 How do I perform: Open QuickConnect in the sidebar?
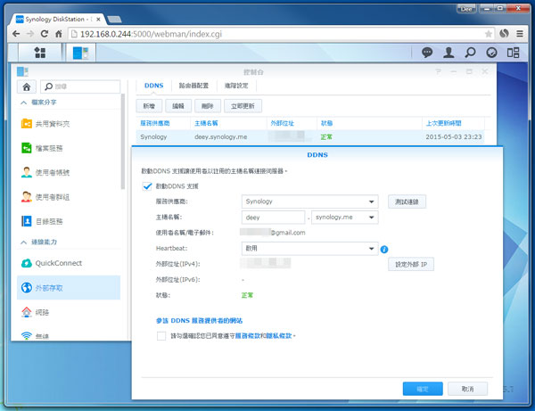[58, 263]
